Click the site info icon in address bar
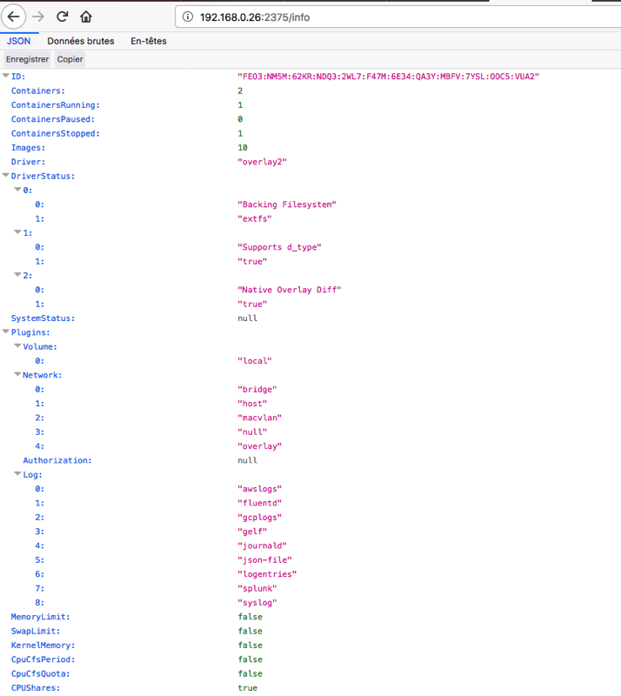The image size is (621, 696). point(189,17)
